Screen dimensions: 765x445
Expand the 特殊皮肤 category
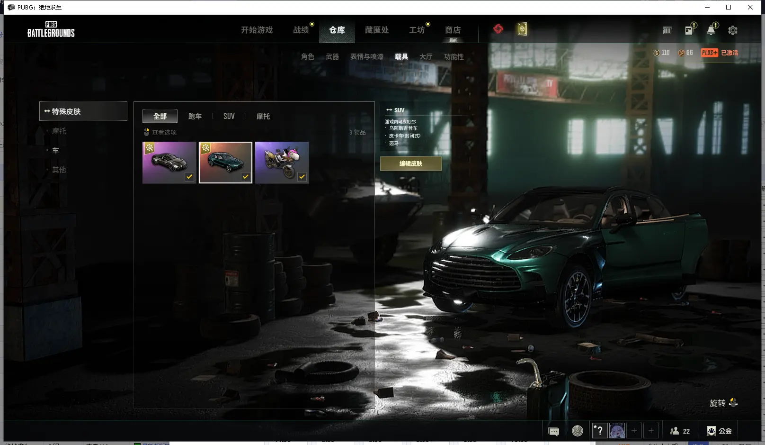pyautogui.click(x=83, y=111)
